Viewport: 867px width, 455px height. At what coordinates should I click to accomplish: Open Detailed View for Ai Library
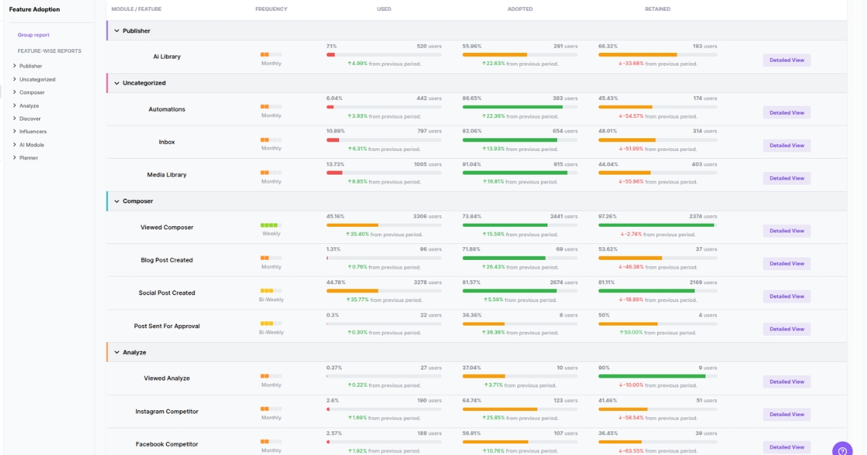(786, 60)
